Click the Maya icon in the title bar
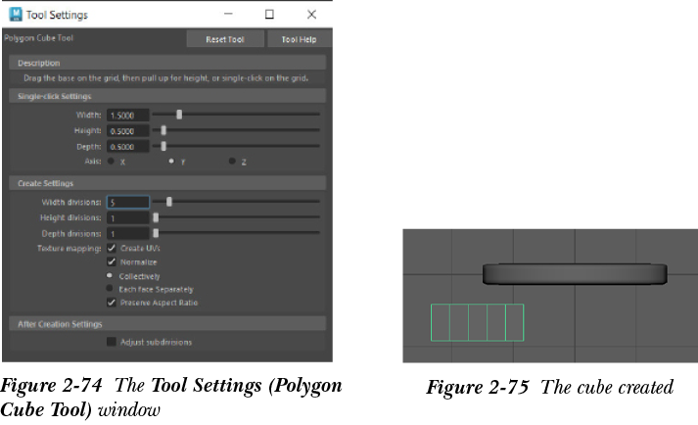The height and width of the screenshot is (425, 698). 17,15
